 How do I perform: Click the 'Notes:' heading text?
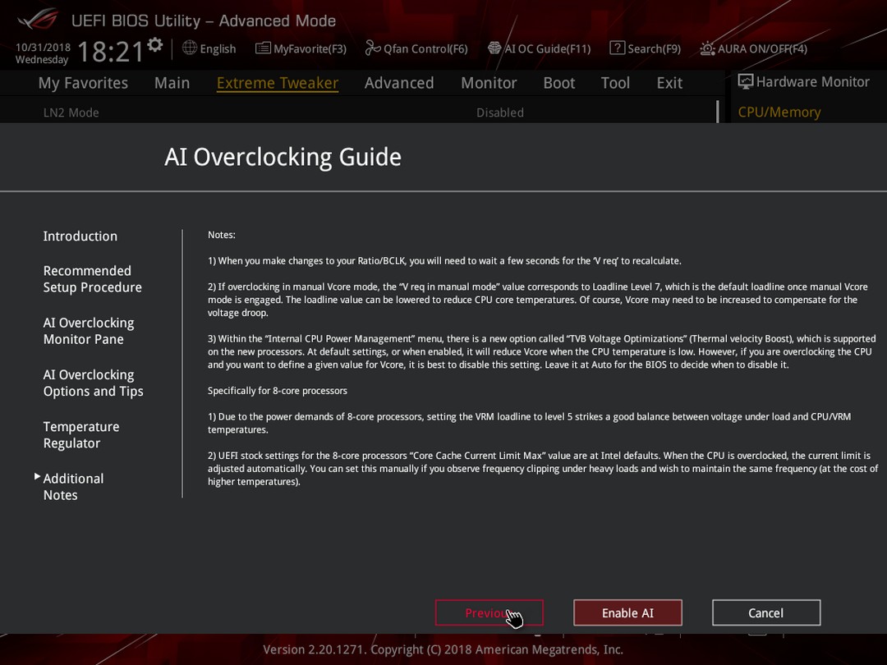pos(221,235)
